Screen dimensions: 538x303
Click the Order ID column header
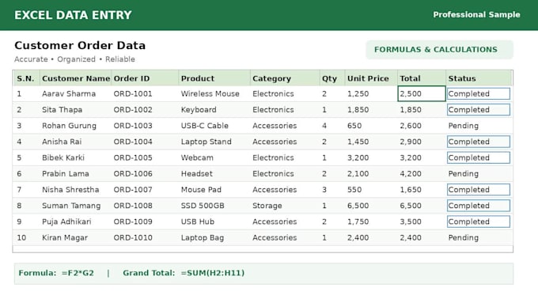pyautogui.click(x=145, y=78)
